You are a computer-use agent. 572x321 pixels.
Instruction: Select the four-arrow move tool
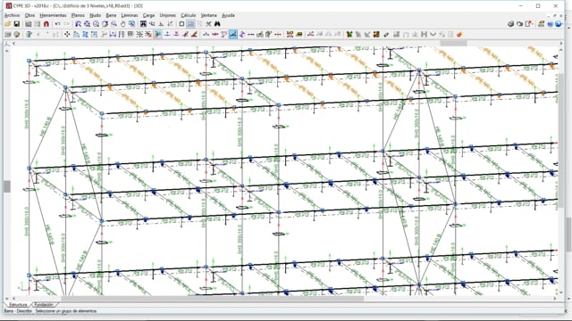[67, 34]
